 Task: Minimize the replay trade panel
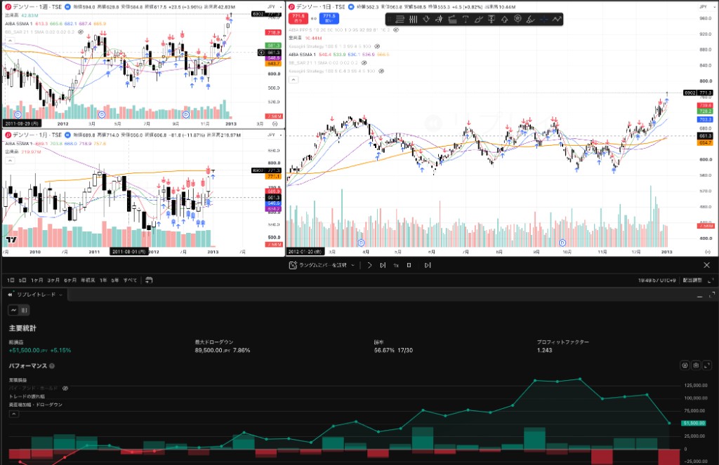[x=700, y=297]
